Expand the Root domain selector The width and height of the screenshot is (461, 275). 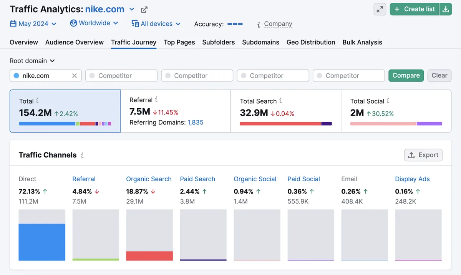tap(32, 61)
